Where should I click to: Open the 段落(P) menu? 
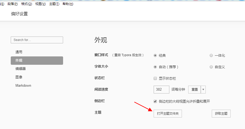click(x=13, y=4)
